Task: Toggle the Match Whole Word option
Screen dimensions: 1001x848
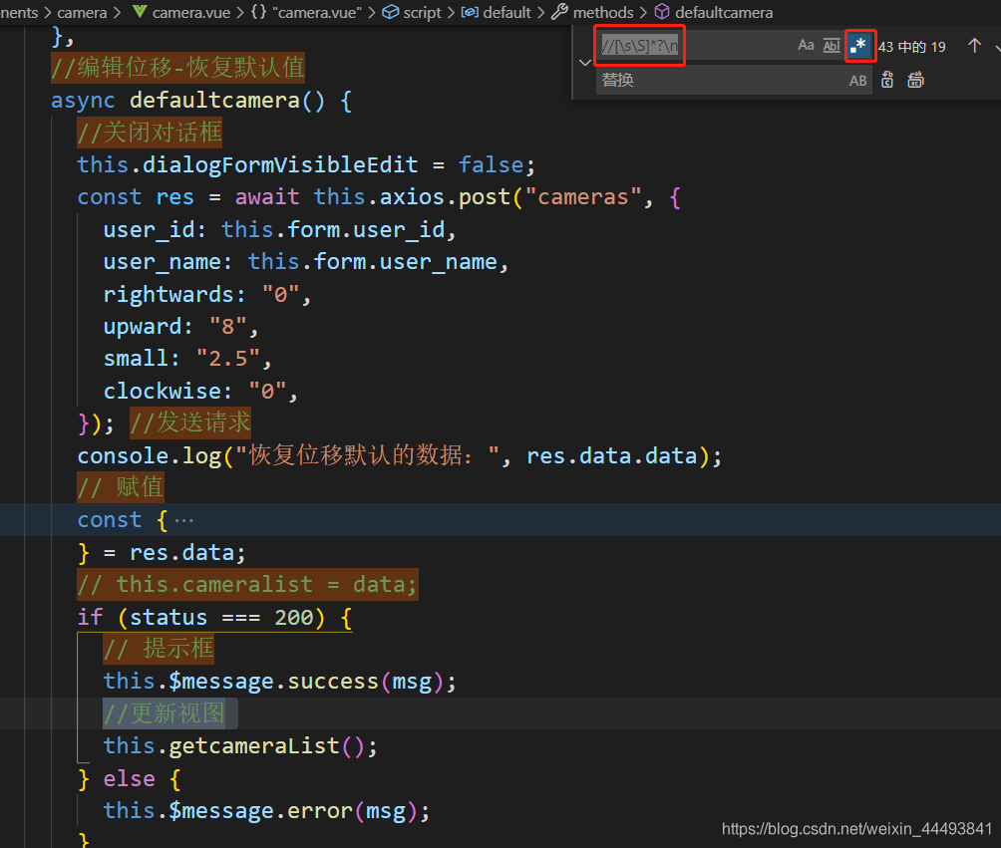Action: pos(832,45)
